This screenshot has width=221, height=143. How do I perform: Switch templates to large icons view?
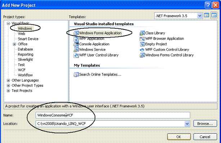pyautogui.click(x=207, y=15)
